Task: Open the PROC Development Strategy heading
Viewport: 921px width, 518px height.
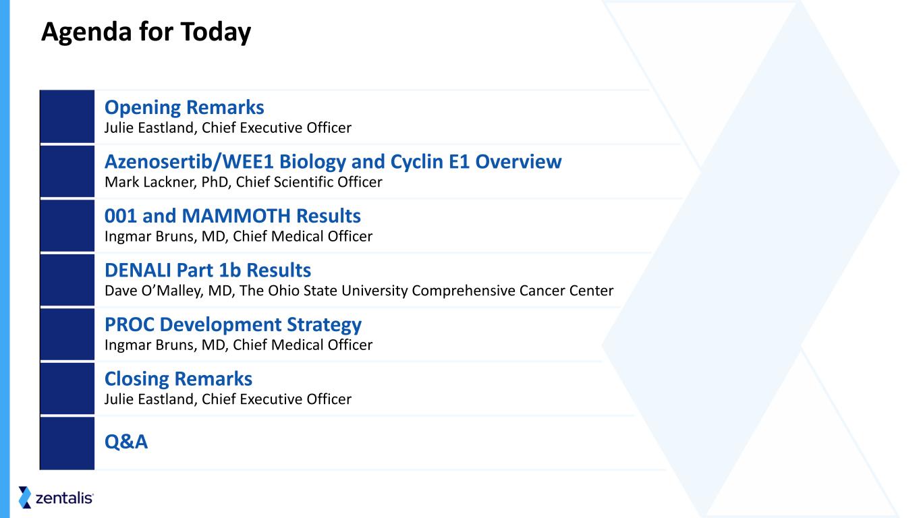Action: [x=233, y=324]
